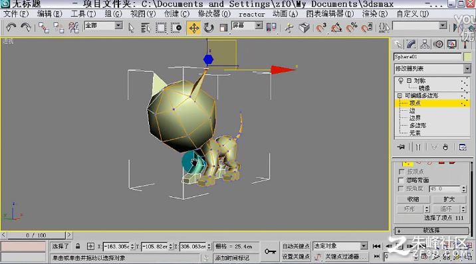Screen dimensions: 476x264
Task: Click the X coordinate input field
Action: click(x=116, y=247)
